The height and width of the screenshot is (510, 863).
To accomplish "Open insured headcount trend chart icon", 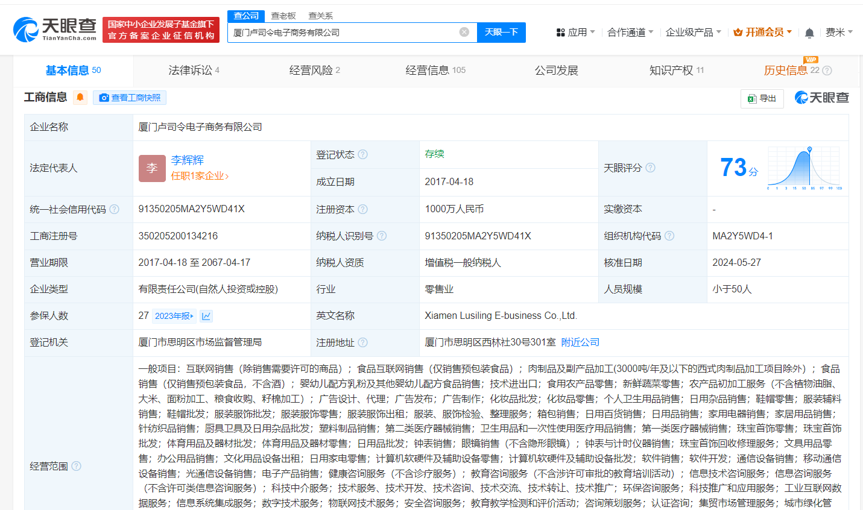I will pos(206,316).
